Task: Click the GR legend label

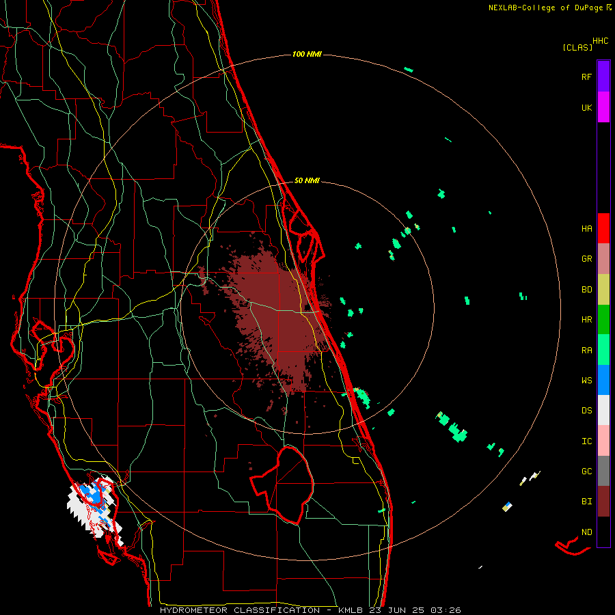Action: click(x=586, y=259)
